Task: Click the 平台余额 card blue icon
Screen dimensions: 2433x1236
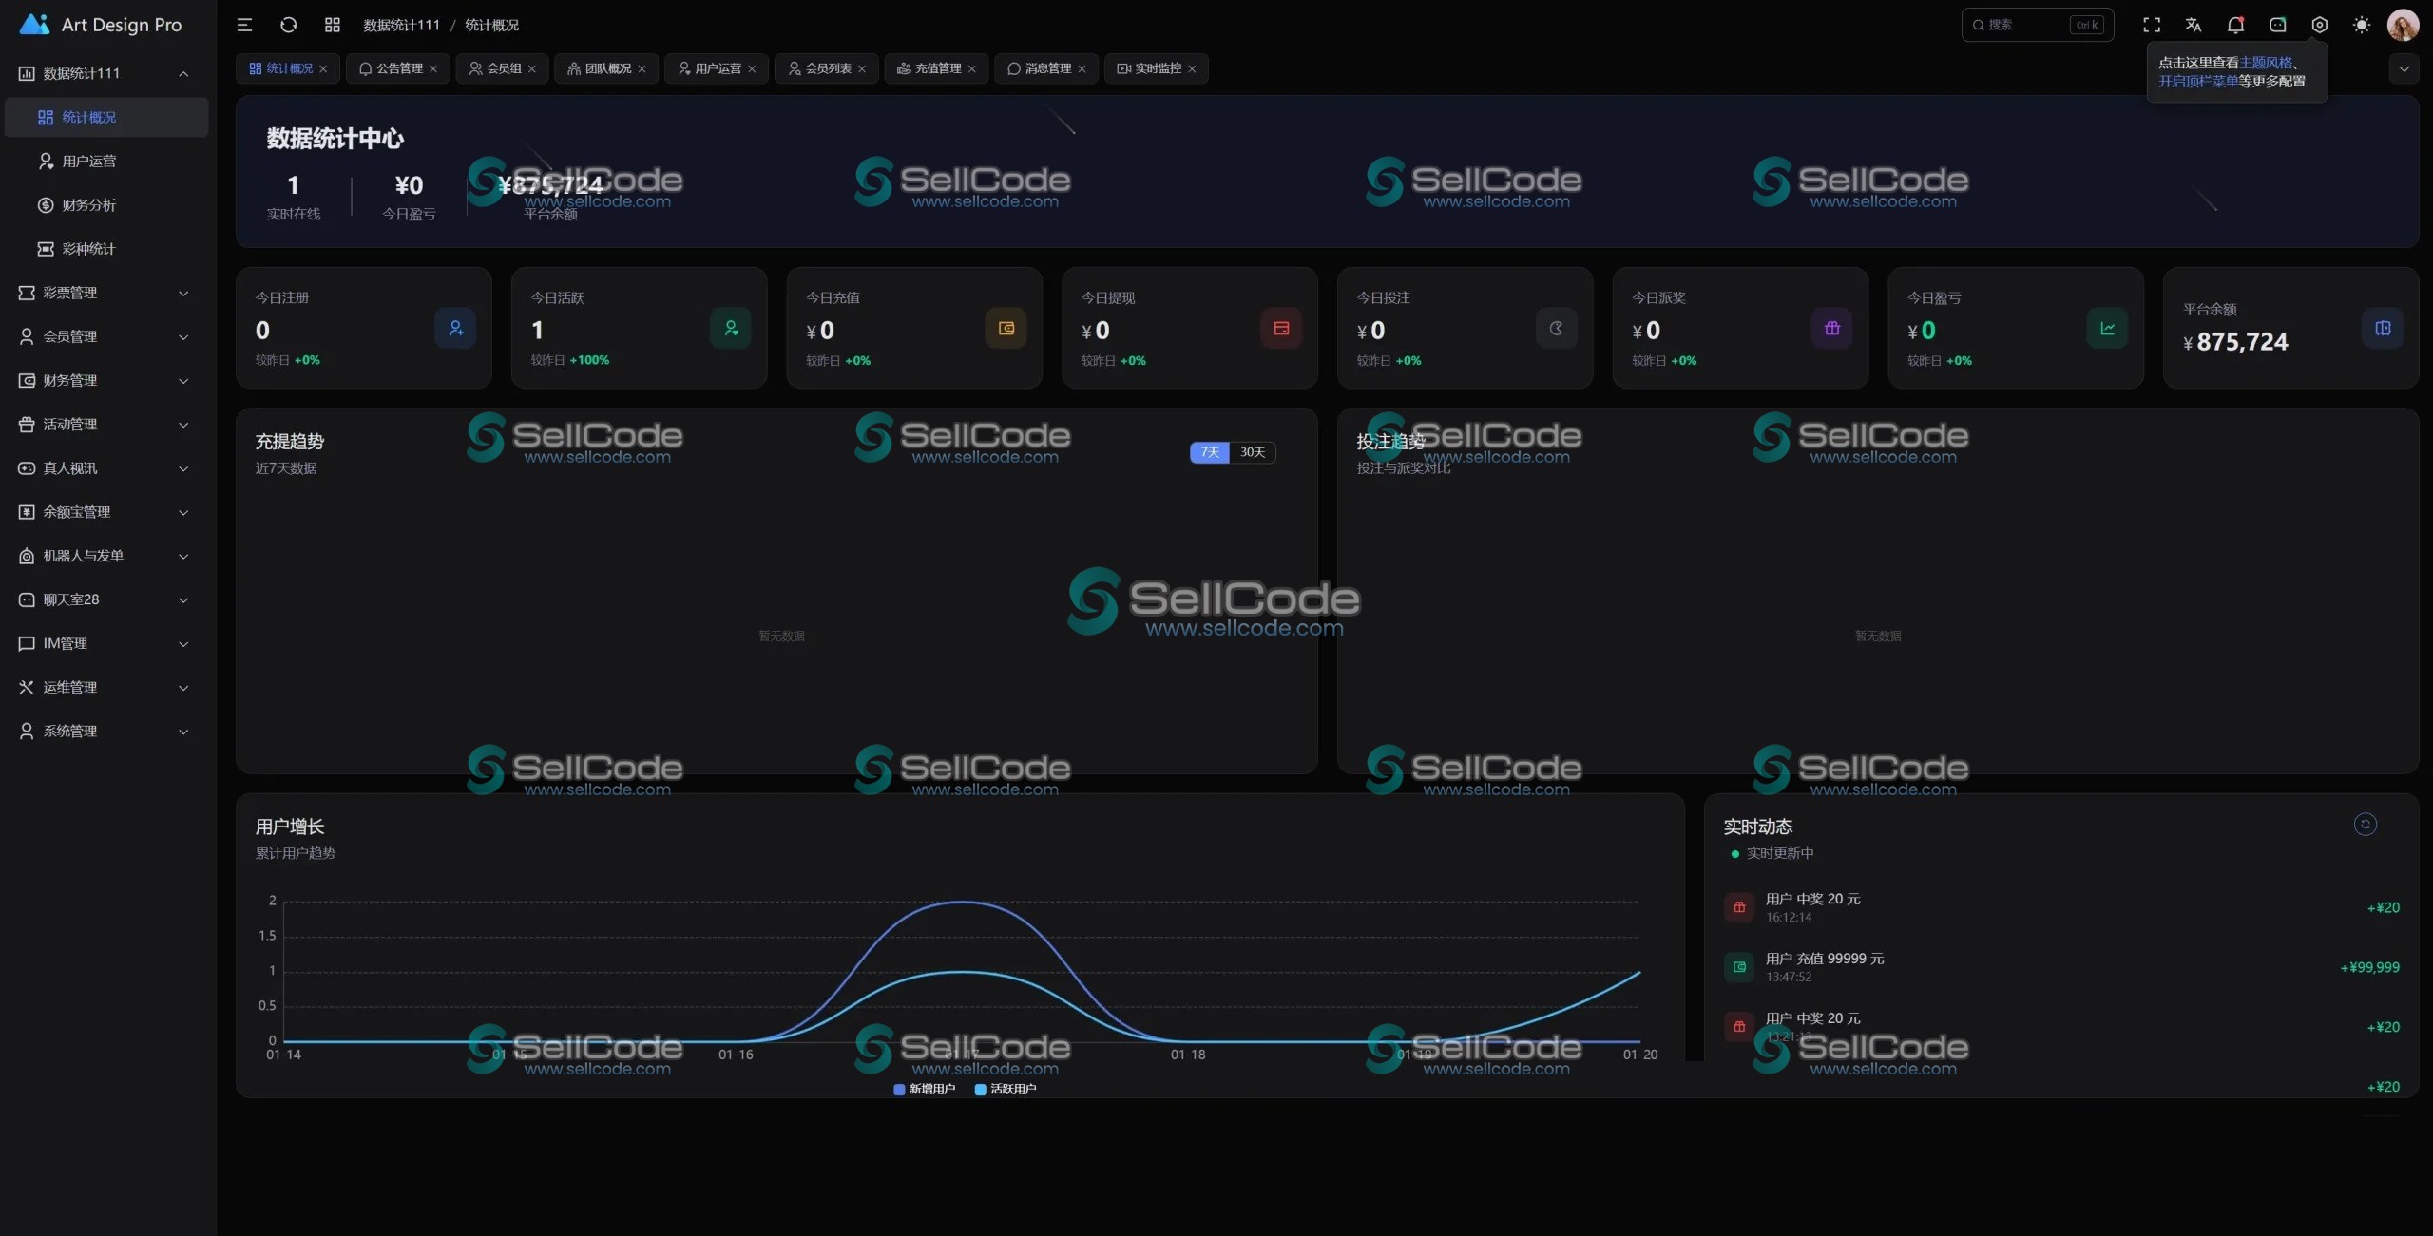Action: [2383, 328]
